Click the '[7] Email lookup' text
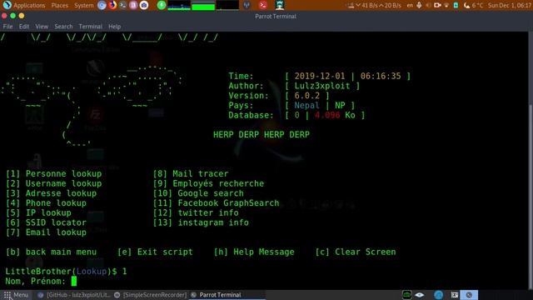This screenshot has height=300, width=533. pos(46,232)
